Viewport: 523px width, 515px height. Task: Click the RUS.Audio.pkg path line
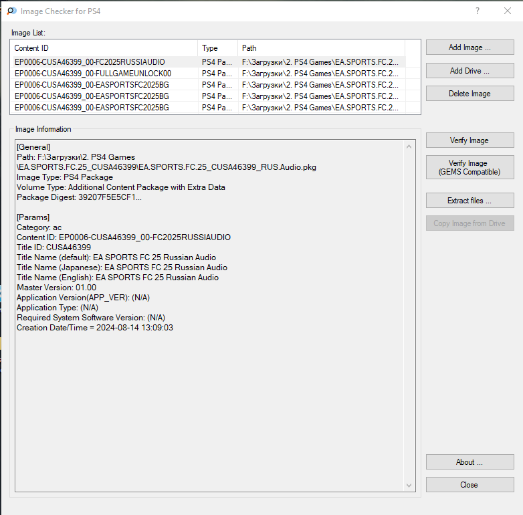click(x=167, y=167)
